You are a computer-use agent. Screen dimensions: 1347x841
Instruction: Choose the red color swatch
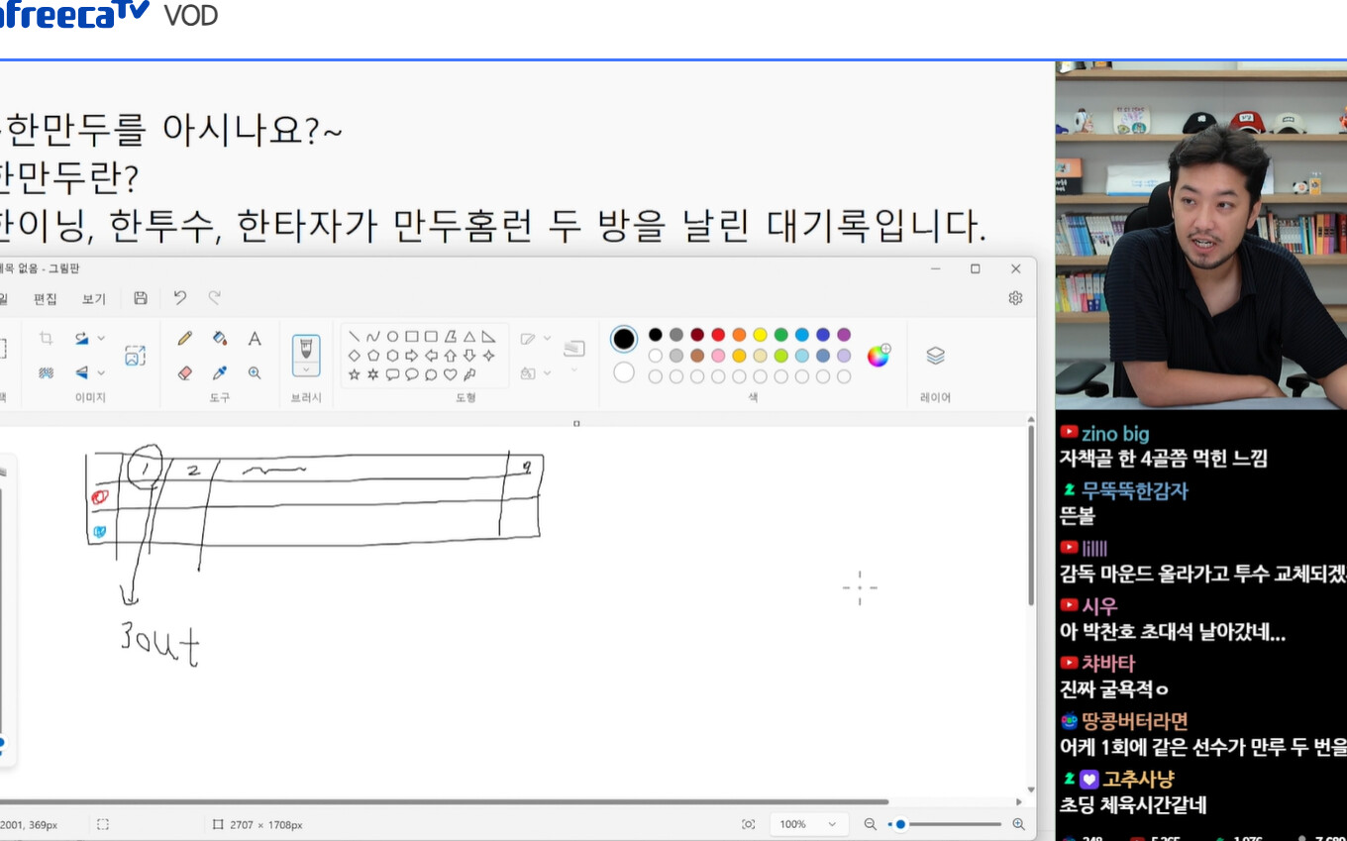(718, 335)
